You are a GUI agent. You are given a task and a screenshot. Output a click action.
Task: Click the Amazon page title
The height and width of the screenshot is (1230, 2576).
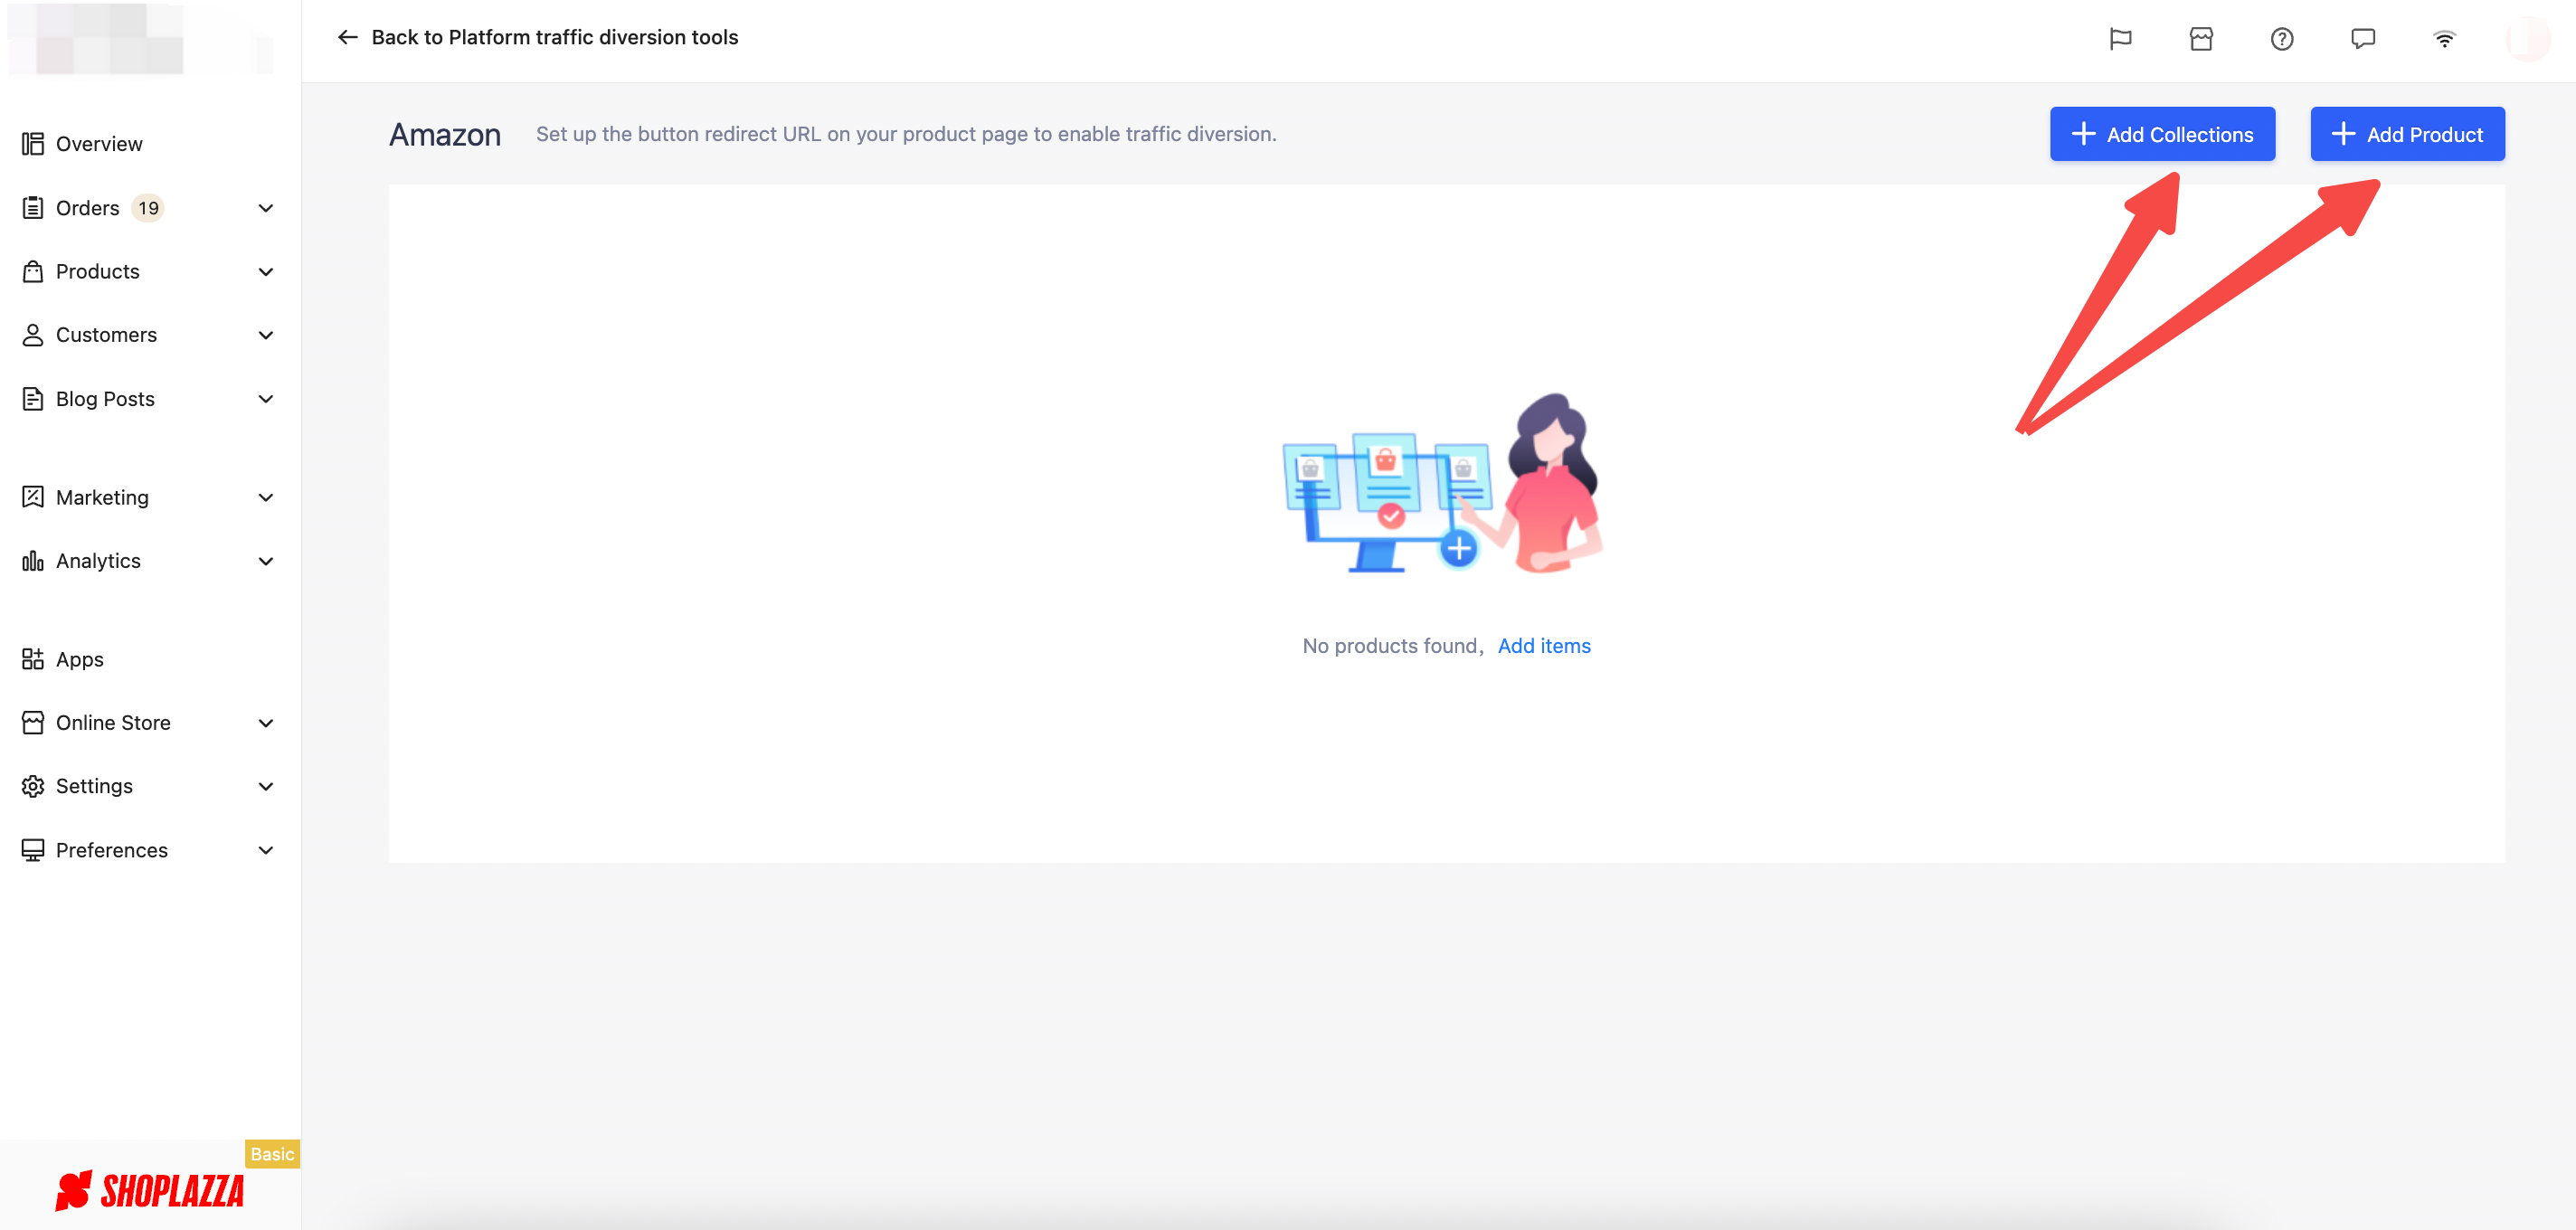click(x=445, y=134)
